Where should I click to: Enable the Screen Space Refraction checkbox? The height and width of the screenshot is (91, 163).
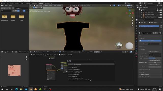pyautogui.click(x=149, y=60)
